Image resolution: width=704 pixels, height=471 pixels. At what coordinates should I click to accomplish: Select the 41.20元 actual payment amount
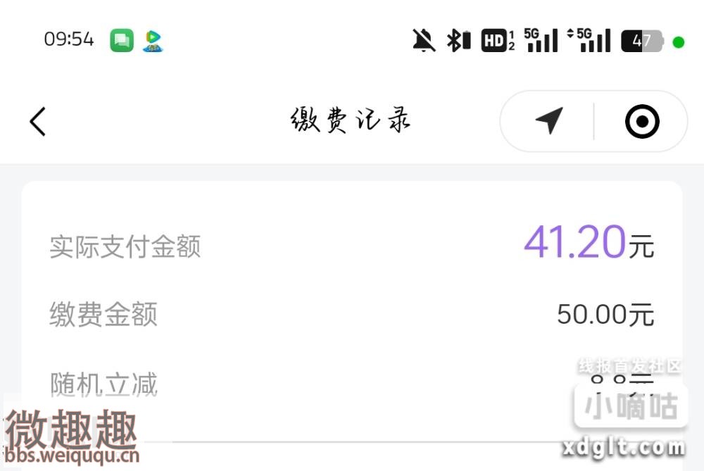(589, 242)
